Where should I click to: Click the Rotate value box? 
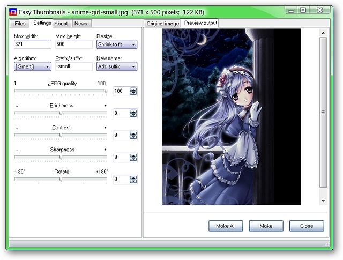pos(122,179)
